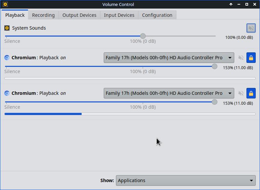This screenshot has width=260, height=190.
Task: Mute the System Sounds stream
Action: (251, 28)
